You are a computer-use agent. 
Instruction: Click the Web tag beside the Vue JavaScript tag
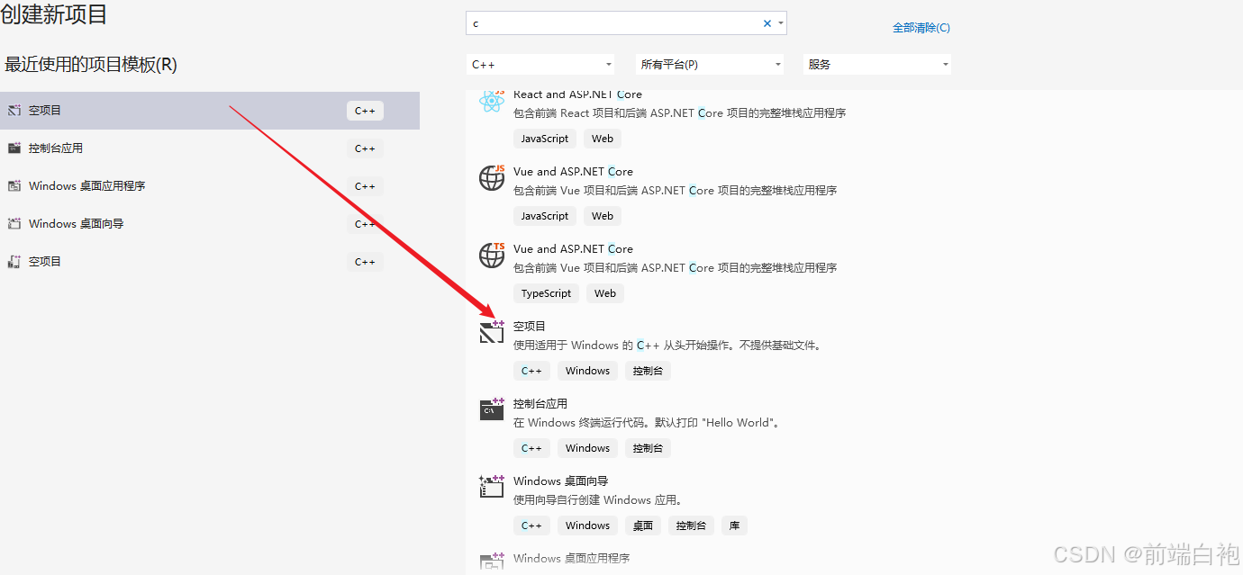point(603,216)
